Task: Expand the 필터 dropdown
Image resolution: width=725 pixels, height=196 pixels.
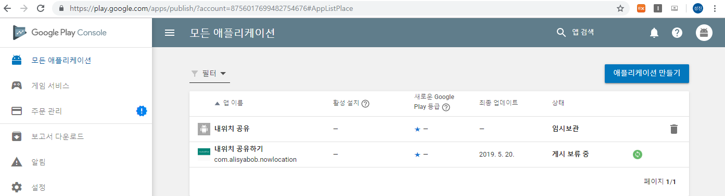Action: point(210,74)
